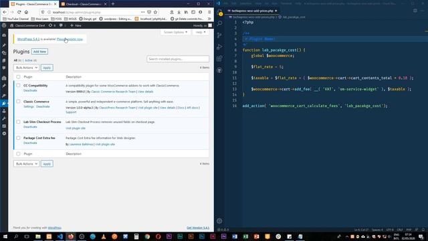Go to the Firefox home page
This screenshot has width=428, height=241.
tap(26, 12)
